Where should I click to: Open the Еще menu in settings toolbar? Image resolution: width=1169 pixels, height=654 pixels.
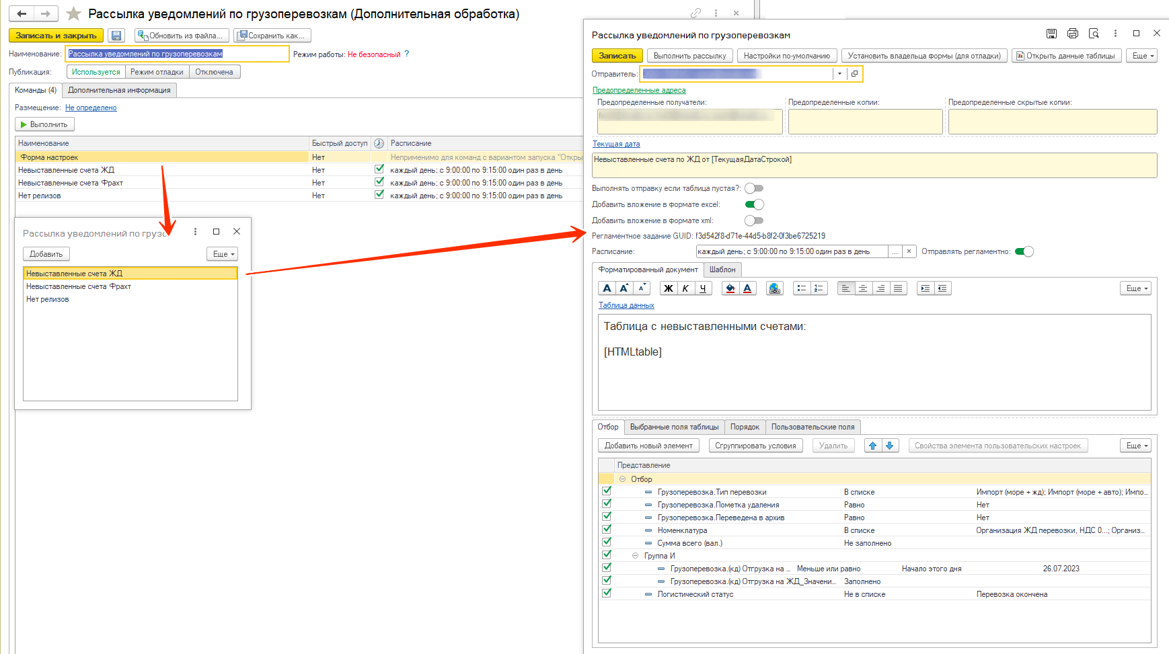coord(1142,56)
